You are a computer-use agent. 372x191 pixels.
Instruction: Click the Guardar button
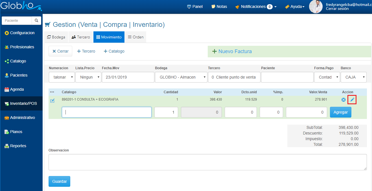point(59,181)
